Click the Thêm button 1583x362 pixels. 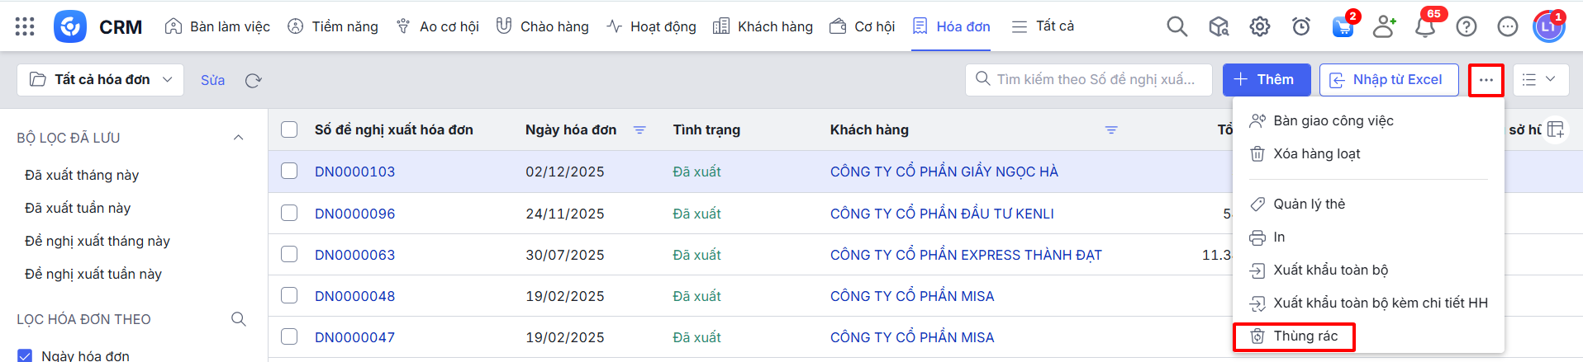tap(1266, 80)
